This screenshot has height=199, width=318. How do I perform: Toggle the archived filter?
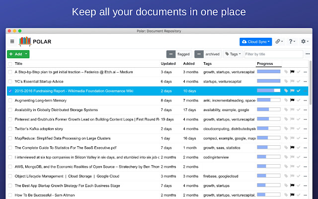coord(208,54)
